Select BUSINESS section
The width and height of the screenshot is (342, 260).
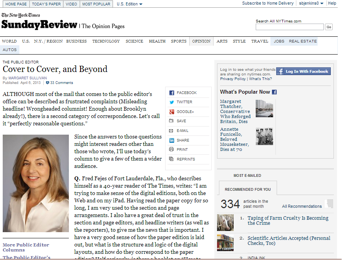[76, 41]
